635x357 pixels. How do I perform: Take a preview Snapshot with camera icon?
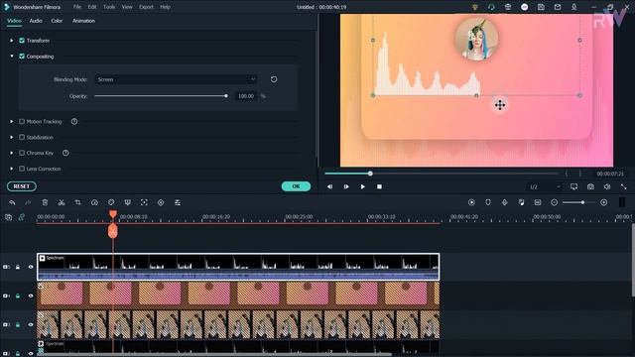tap(591, 186)
